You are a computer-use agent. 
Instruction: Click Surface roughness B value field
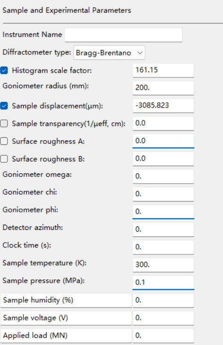[163, 159]
